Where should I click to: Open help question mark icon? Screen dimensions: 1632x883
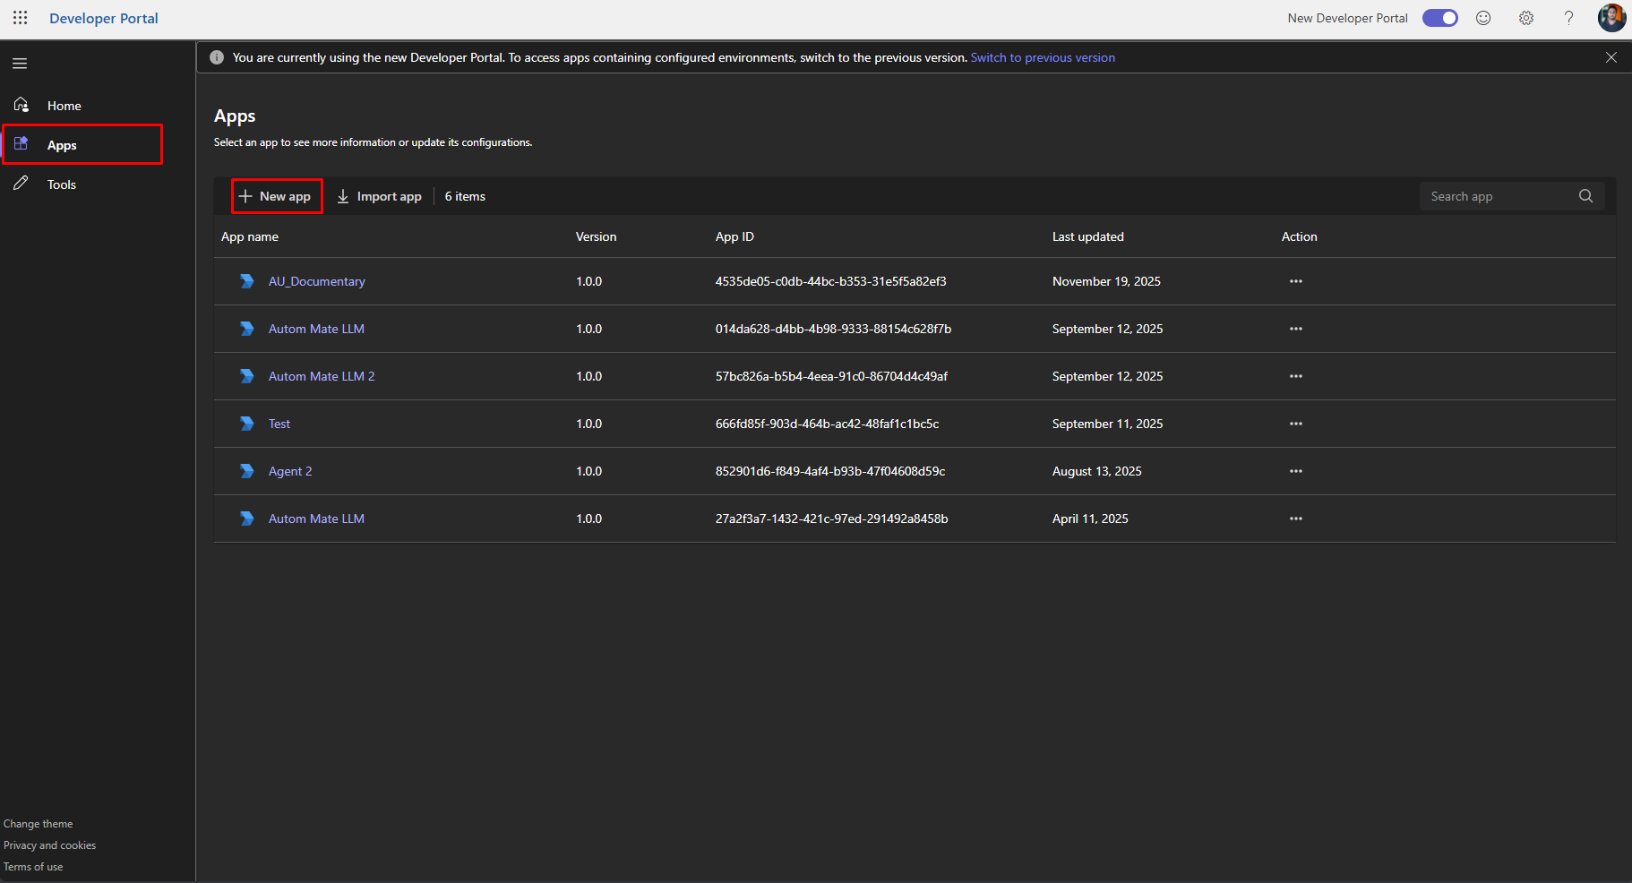pos(1568,18)
